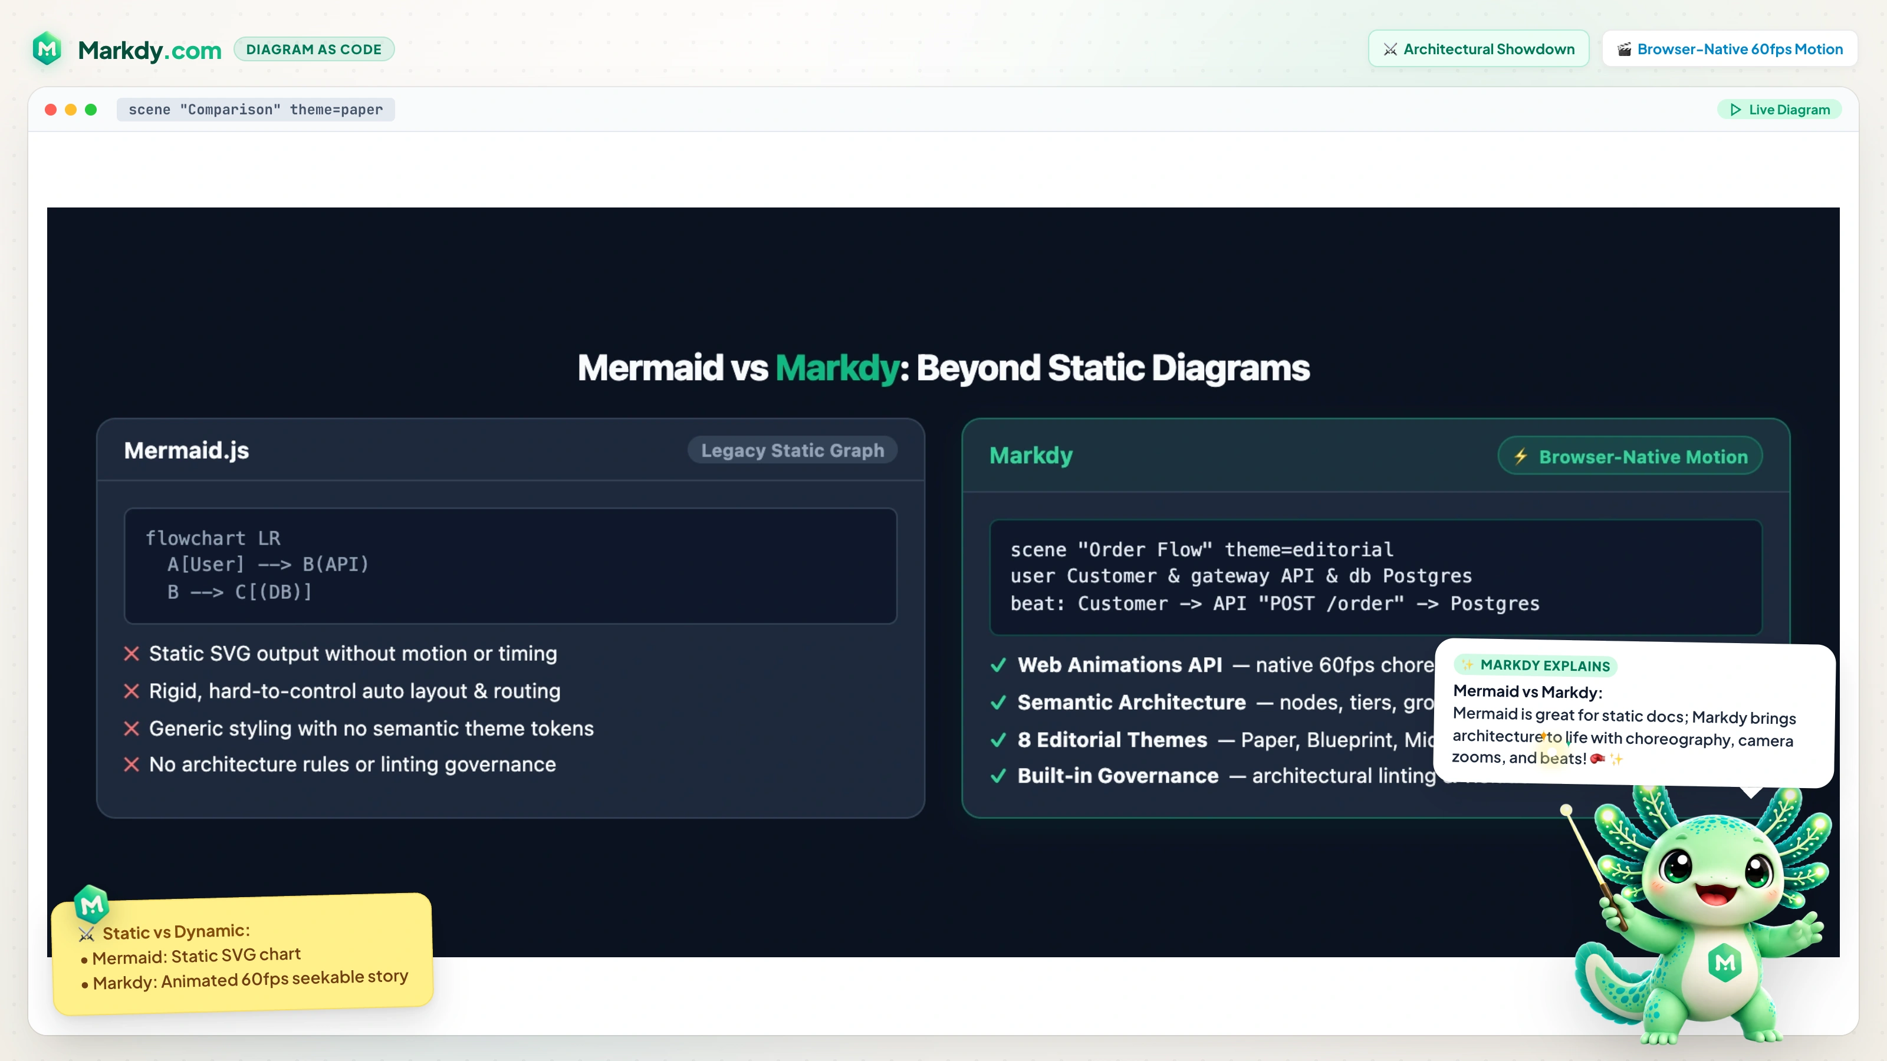Click the yellow window dot
The image size is (1887, 1061).
[71, 110]
